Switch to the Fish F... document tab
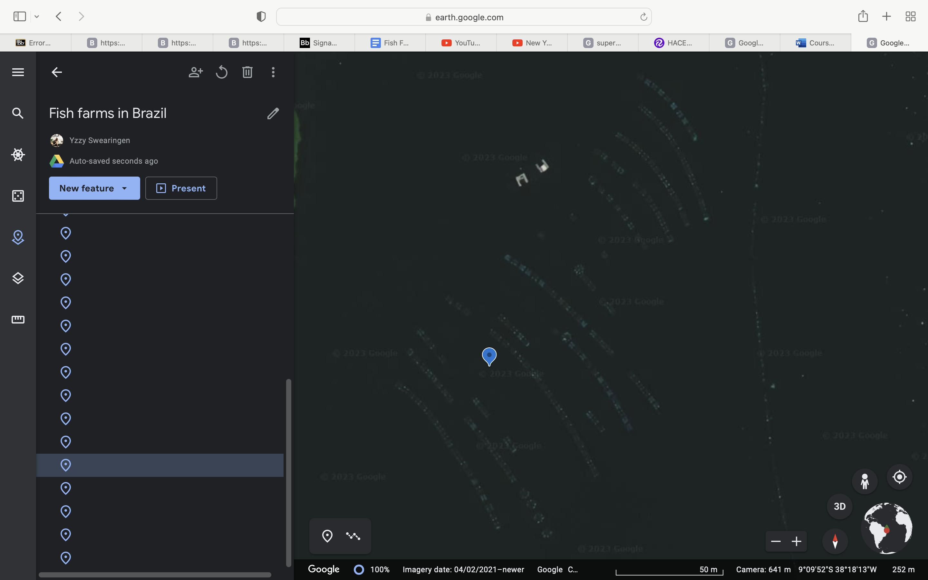 click(390, 43)
